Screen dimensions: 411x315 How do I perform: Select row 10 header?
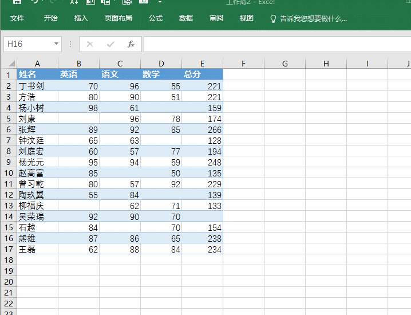pyautogui.click(x=9, y=173)
